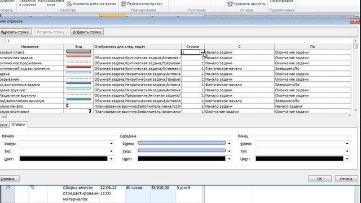Click the Строка column header

tap(193, 46)
